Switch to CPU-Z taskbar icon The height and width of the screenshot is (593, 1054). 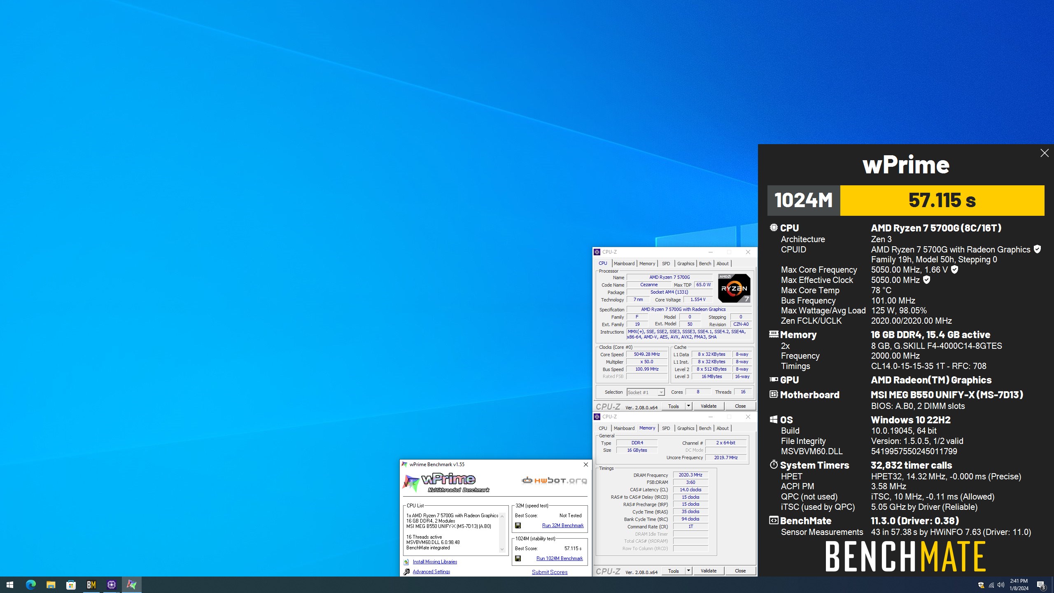[111, 585]
